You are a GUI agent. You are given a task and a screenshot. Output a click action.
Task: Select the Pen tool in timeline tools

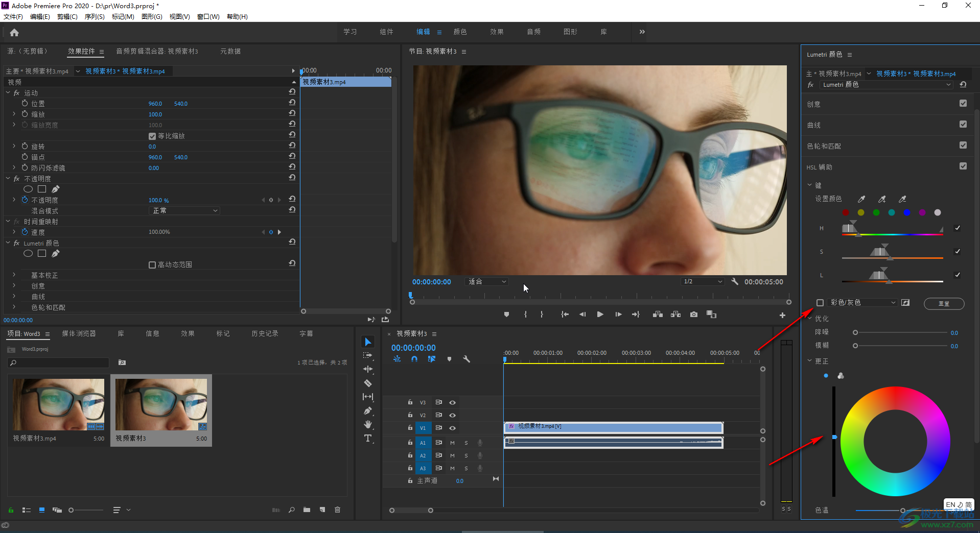(368, 410)
